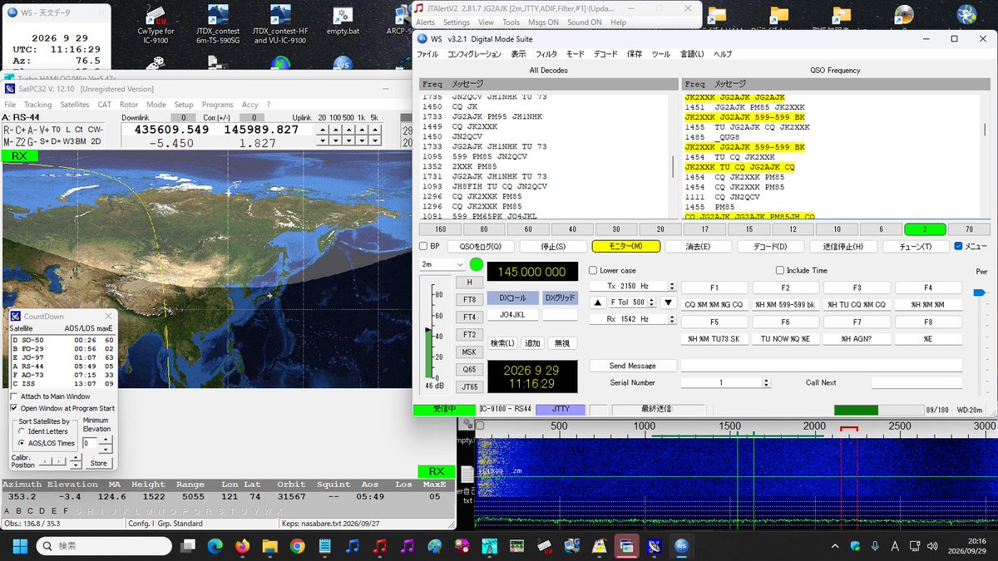Click the down arrow under Uplink 5k

point(374,141)
